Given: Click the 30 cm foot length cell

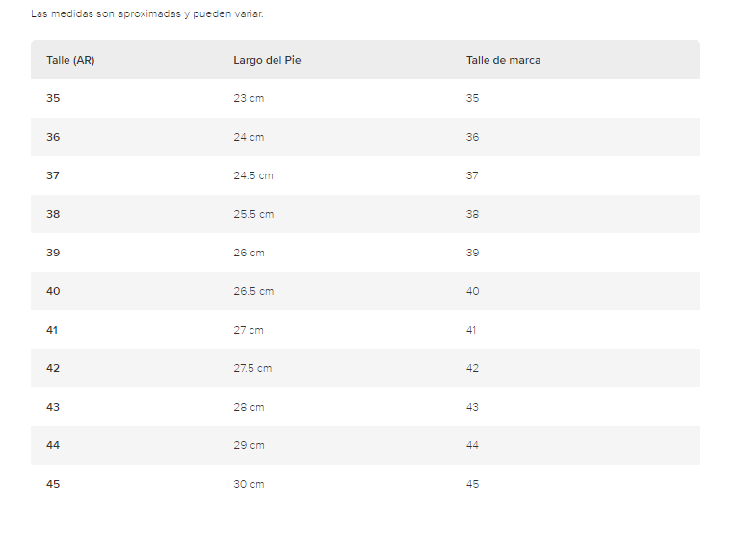Looking at the screenshot, I should tap(249, 485).
